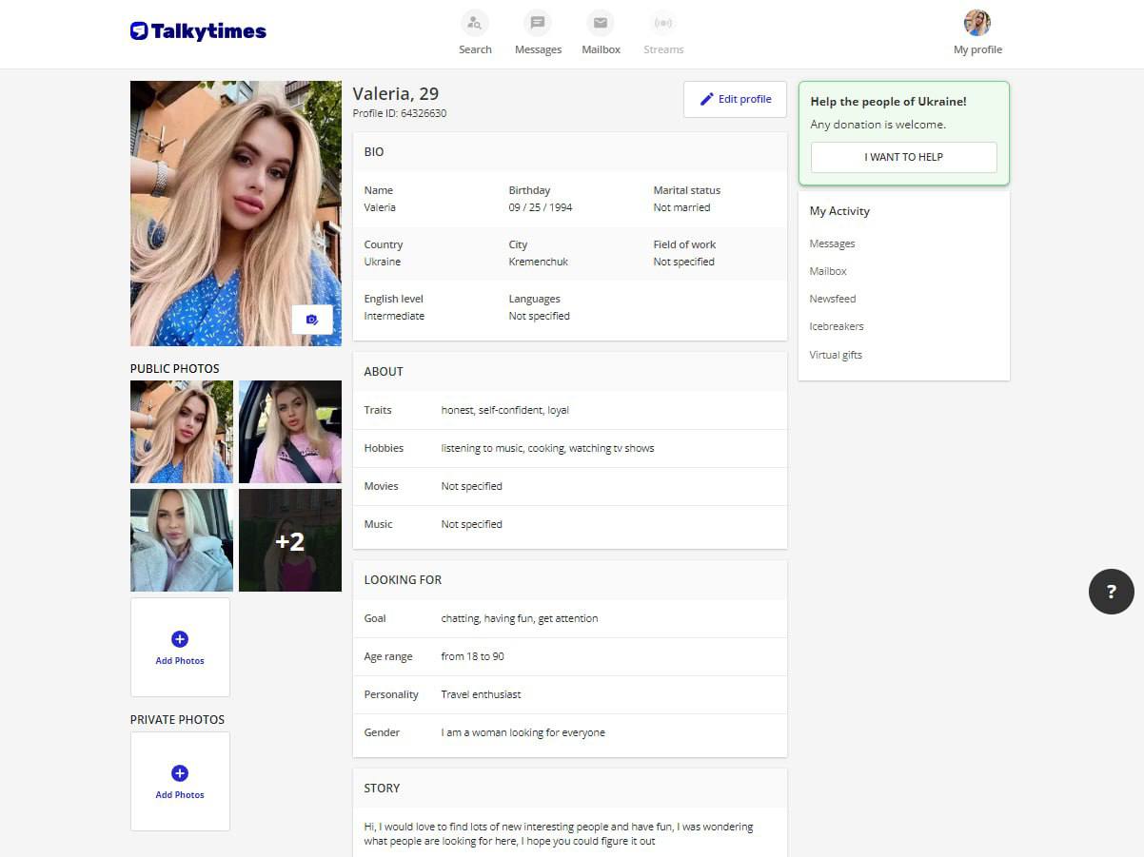Image resolution: width=1144 pixels, height=857 pixels.
Task: Open Icebreakers in My Activity
Action: (837, 326)
